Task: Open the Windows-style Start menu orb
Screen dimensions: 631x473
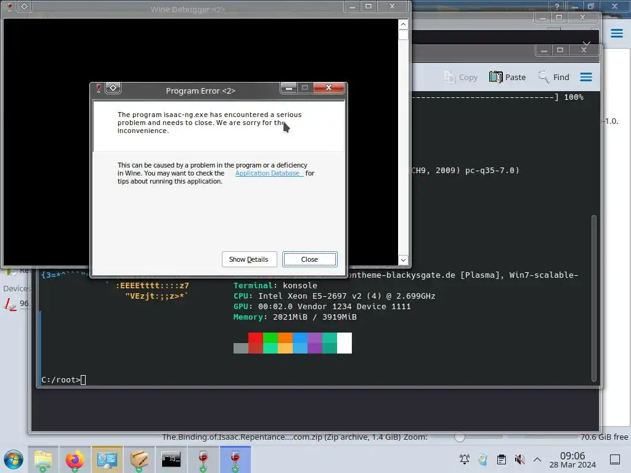Action: pos(14,459)
